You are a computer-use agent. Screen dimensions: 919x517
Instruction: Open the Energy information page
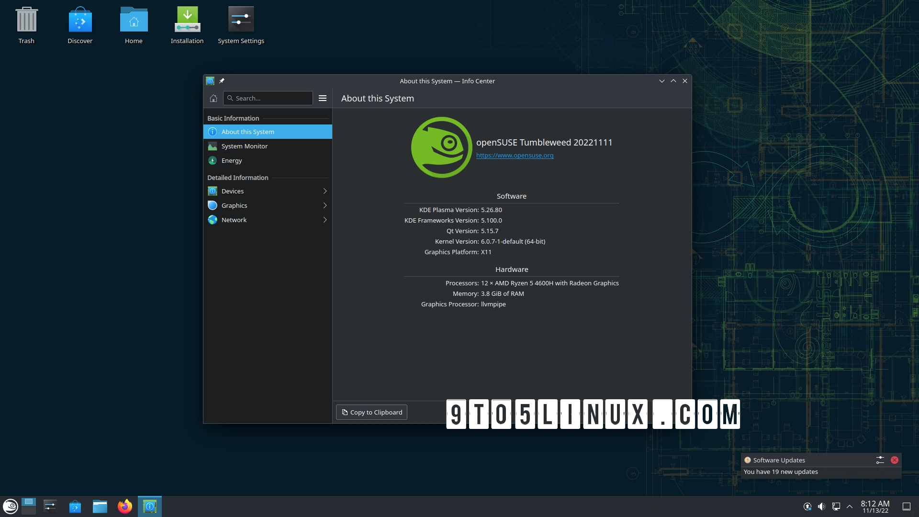click(x=232, y=160)
